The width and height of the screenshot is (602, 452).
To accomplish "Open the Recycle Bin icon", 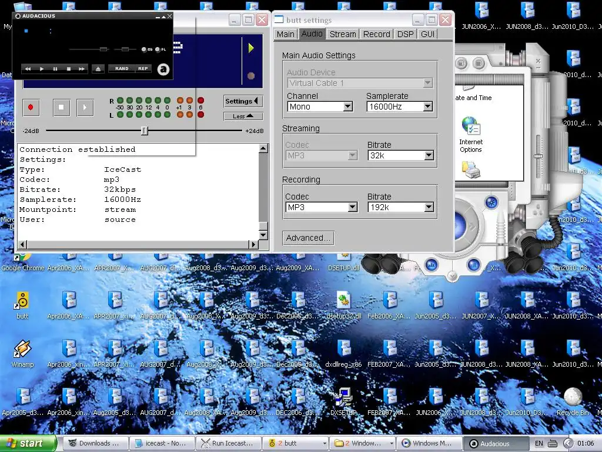I will coord(573,401).
